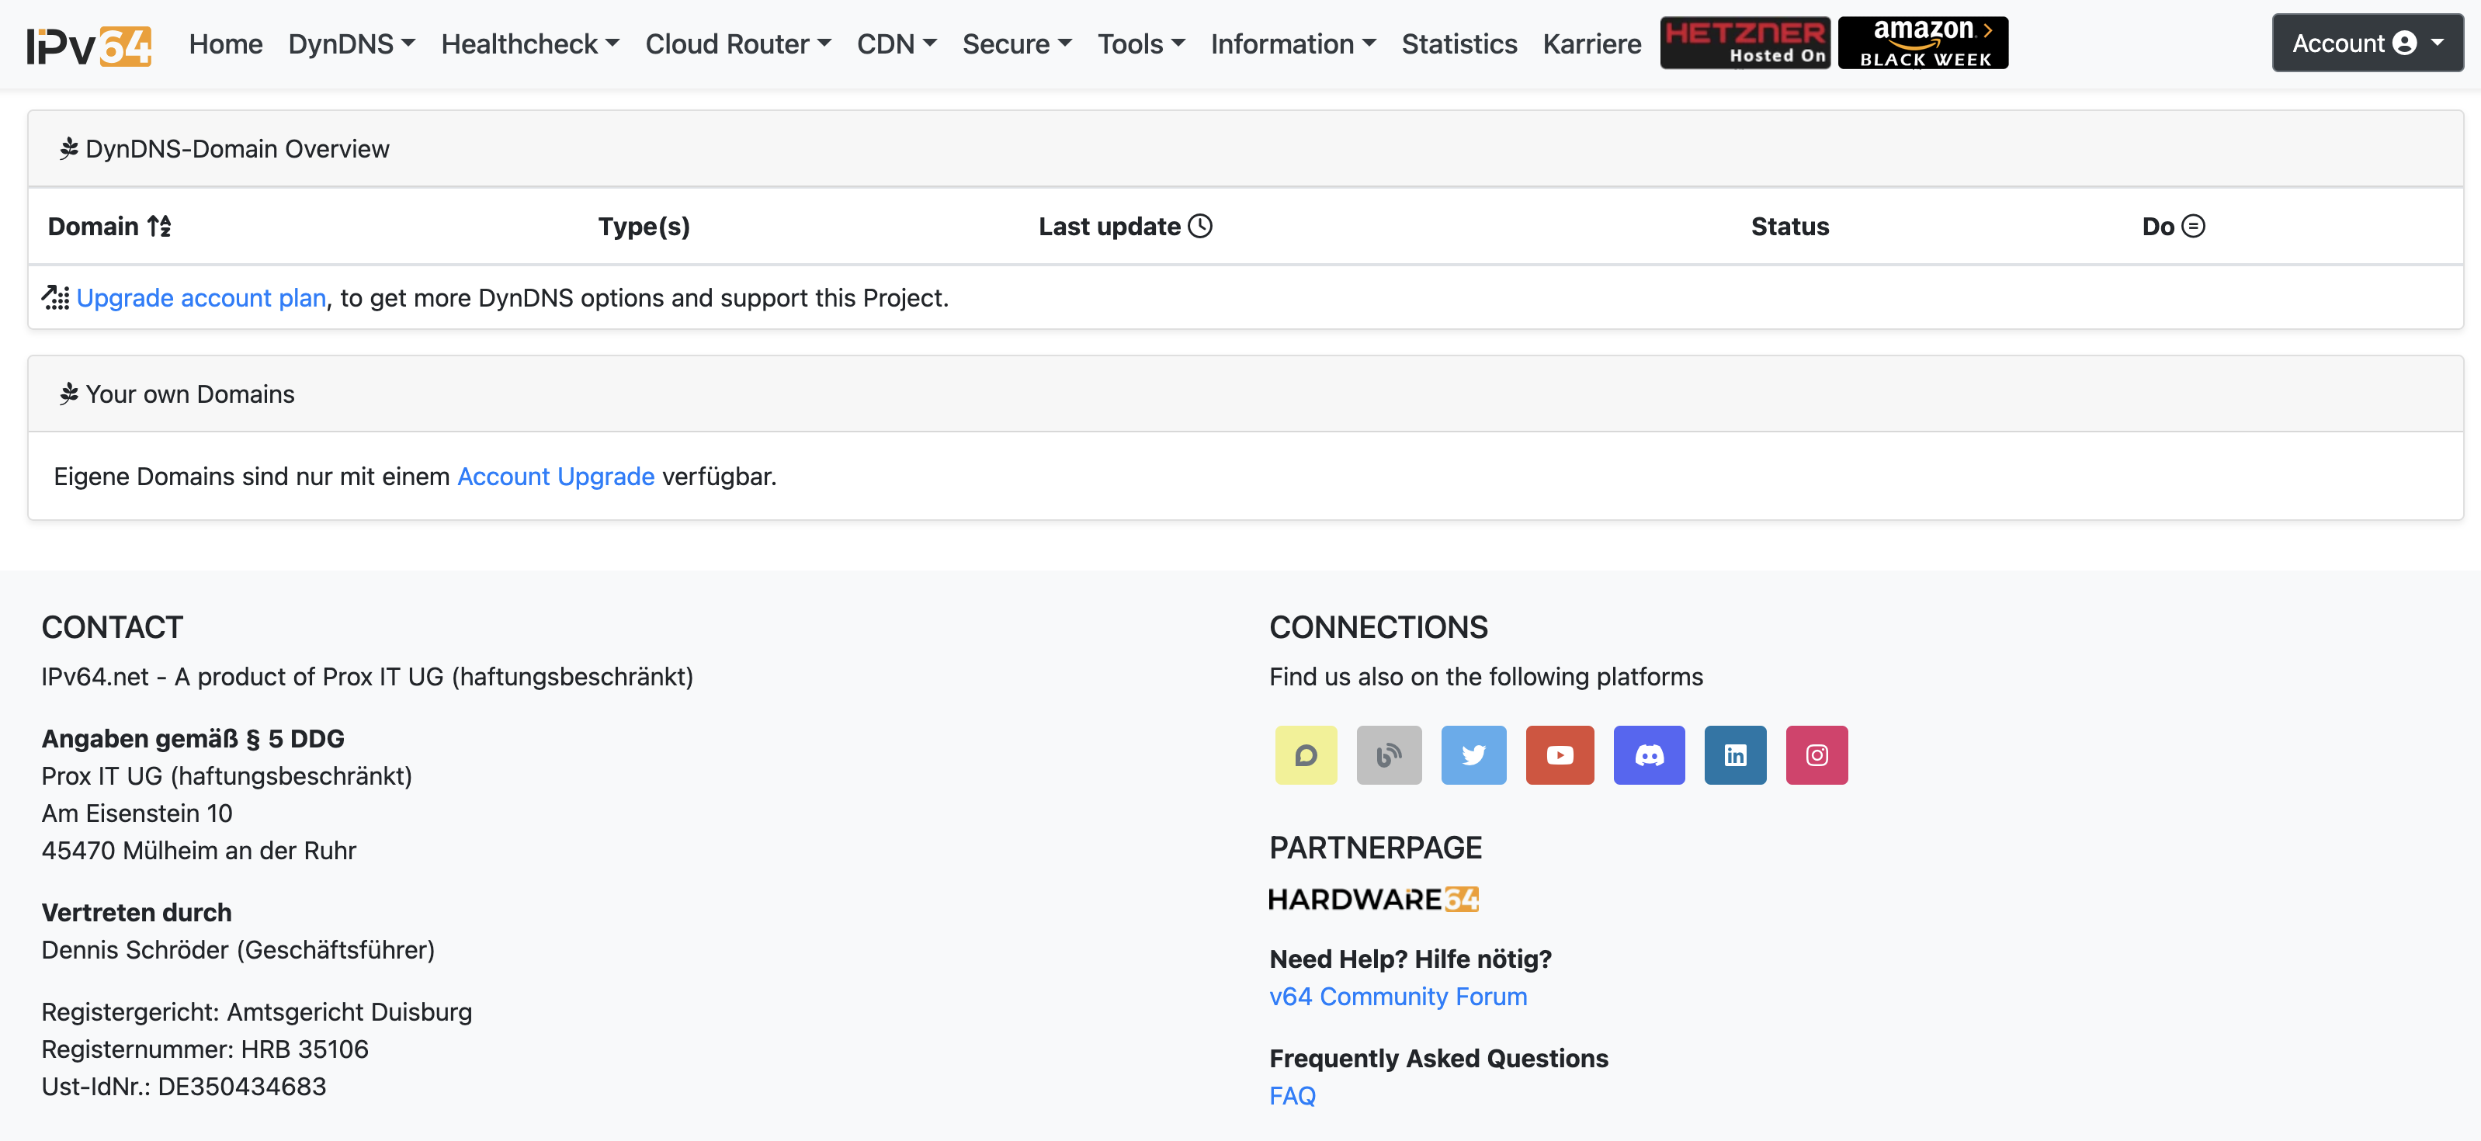Expand the Healthcheck dropdown
The width and height of the screenshot is (2481, 1141).
pyautogui.click(x=529, y=44)
